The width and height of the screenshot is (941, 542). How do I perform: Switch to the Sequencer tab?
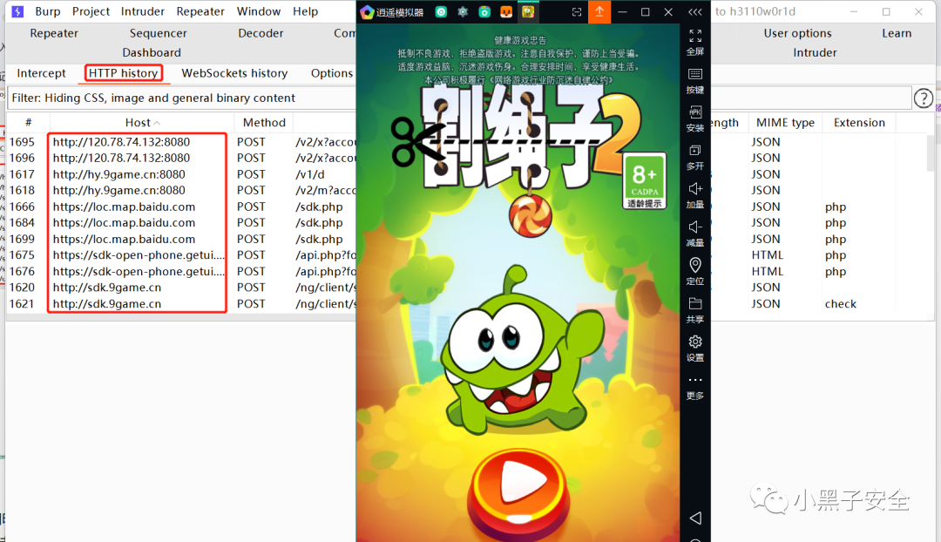click(158, 33)
